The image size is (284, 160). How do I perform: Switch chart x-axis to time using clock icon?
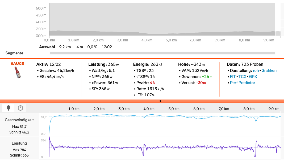(20, 108)
